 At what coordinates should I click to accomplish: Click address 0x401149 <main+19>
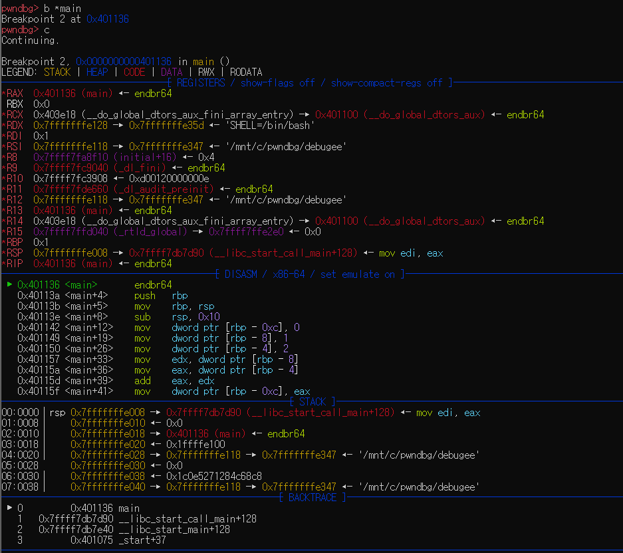click(x=65, y=338)
